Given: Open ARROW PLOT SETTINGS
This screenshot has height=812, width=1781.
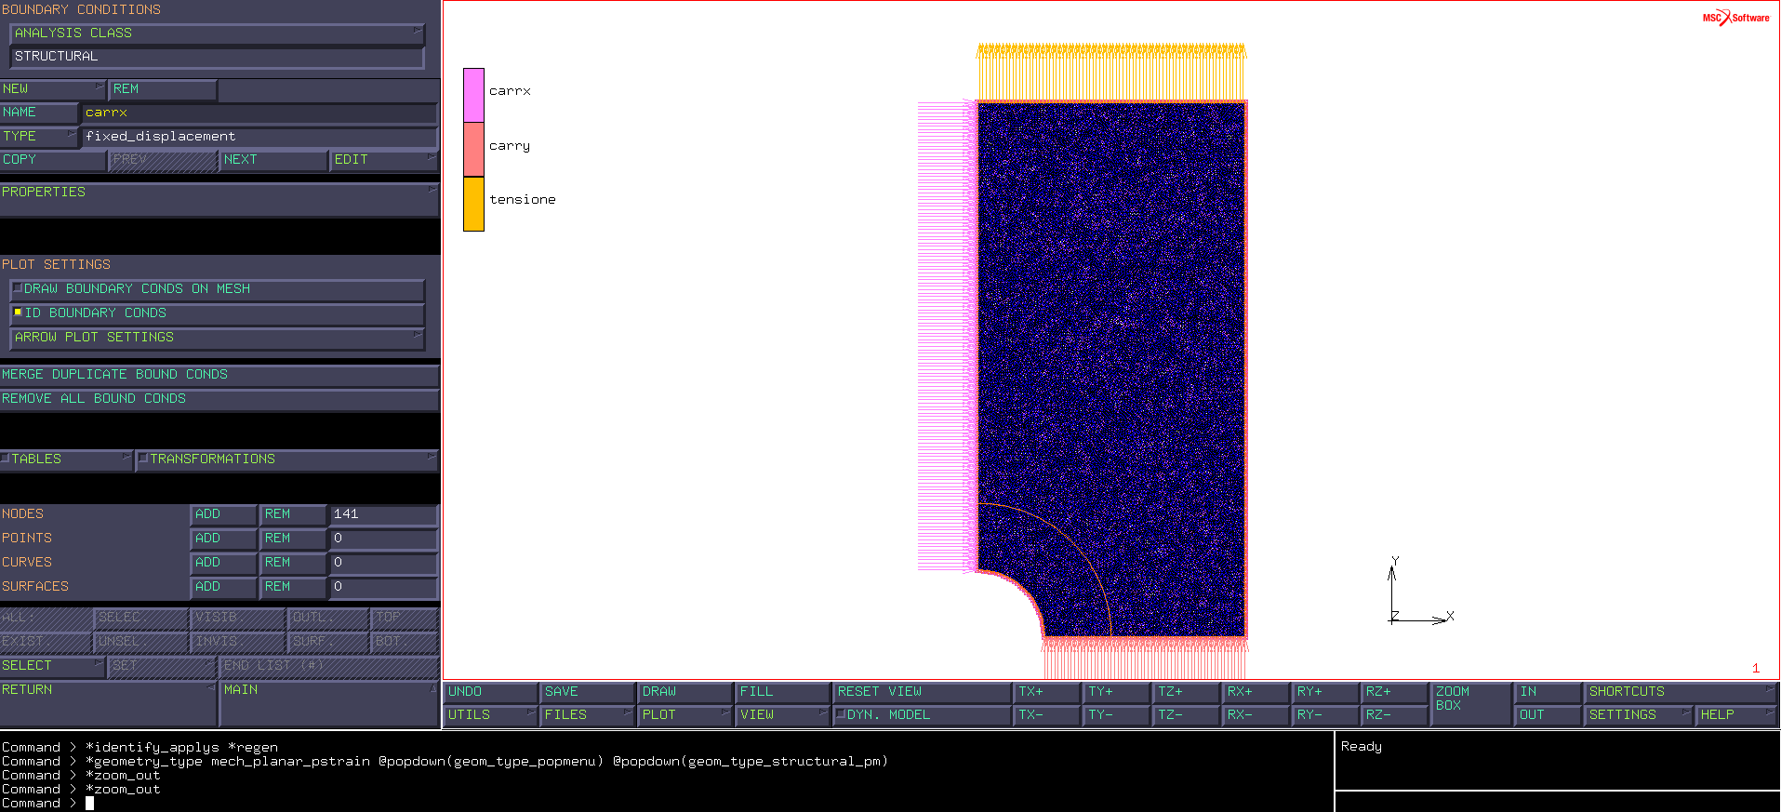Looking at the screenshot, I should (x=217, y=338).
